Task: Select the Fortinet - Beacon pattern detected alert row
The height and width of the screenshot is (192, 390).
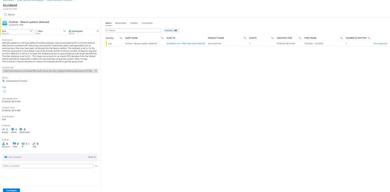Action: [248, 44]
